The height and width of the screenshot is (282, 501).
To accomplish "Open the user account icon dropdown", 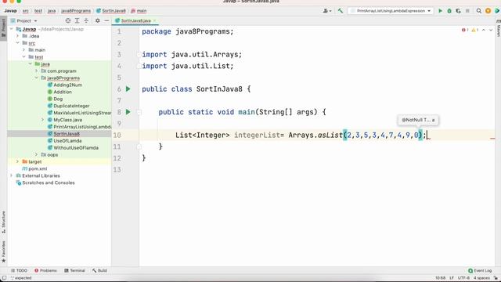I will pyautogui.click(x=327, y=11).
